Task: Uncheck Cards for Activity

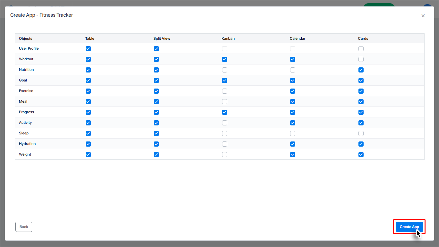Action: click(x=361, y=123)
